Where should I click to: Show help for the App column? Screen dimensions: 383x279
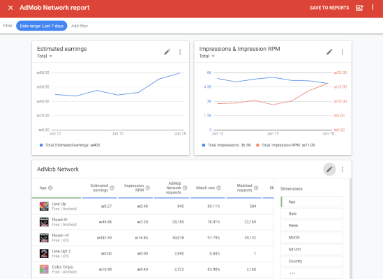50,188
